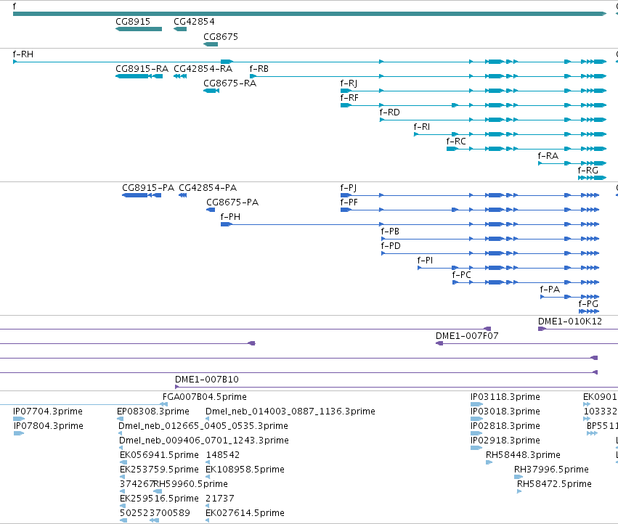Select IP02818.3prime EST label

coord(505,426)
